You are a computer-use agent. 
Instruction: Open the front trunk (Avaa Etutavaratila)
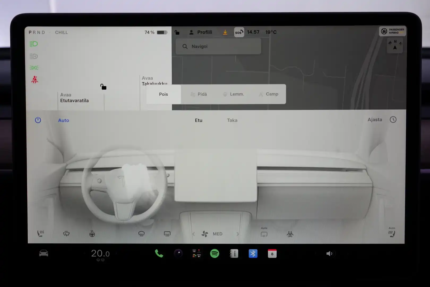(74, 98)
